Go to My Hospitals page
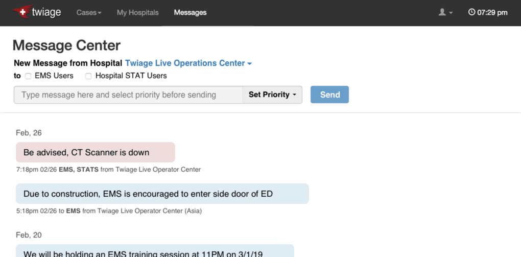This screenshot has width=521, height=257. (x=137, y=12)
